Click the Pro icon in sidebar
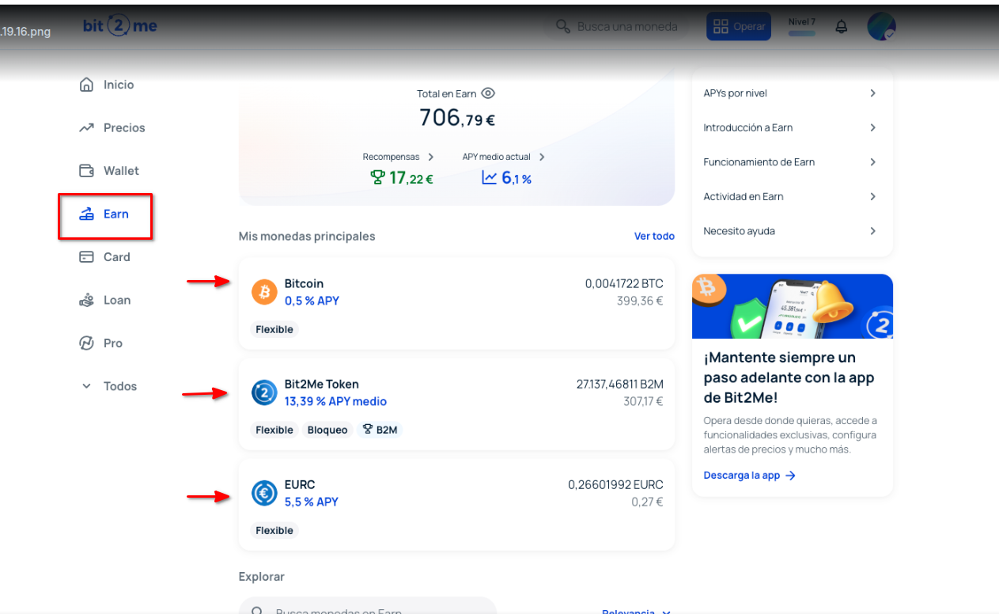 tap(86, 343)
